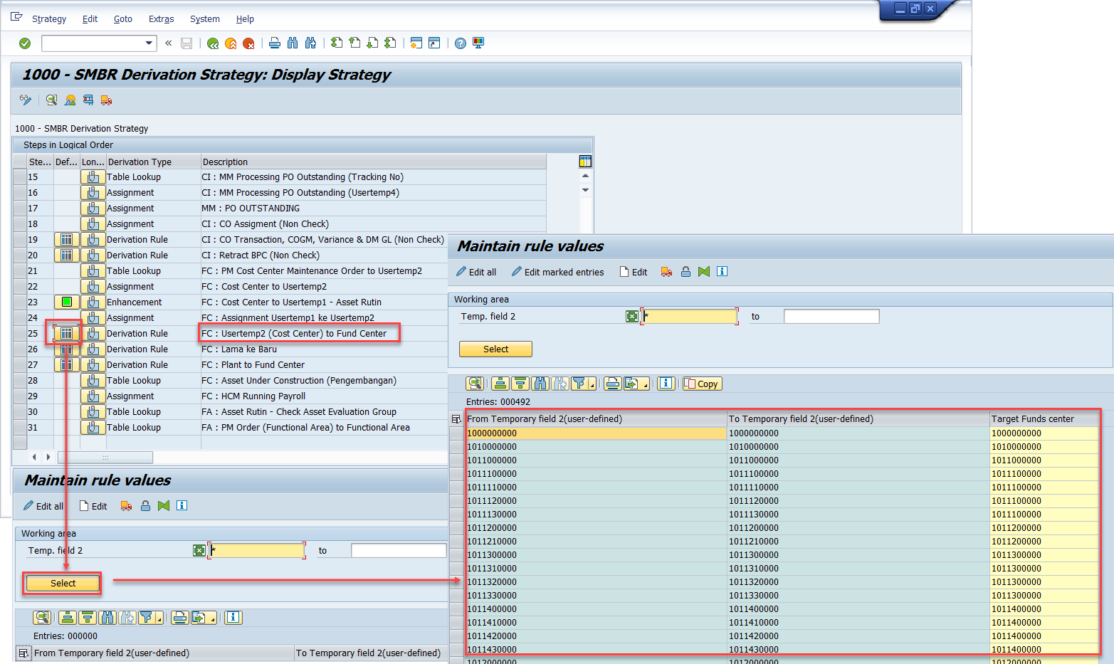Open the filter icon dropdown arrow
Screen dimensions: 1114x664
[x=592, y=386]
